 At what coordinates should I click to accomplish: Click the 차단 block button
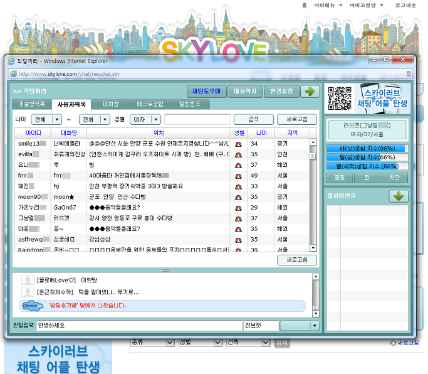pos(394,178)
